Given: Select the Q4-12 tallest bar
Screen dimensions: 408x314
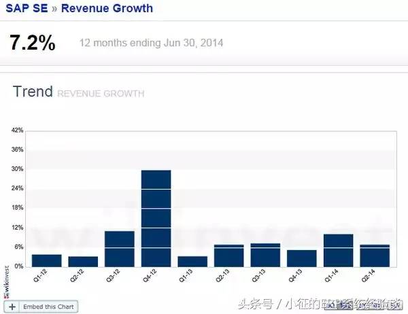Looking at the screenshot, I should pos(156,217).
